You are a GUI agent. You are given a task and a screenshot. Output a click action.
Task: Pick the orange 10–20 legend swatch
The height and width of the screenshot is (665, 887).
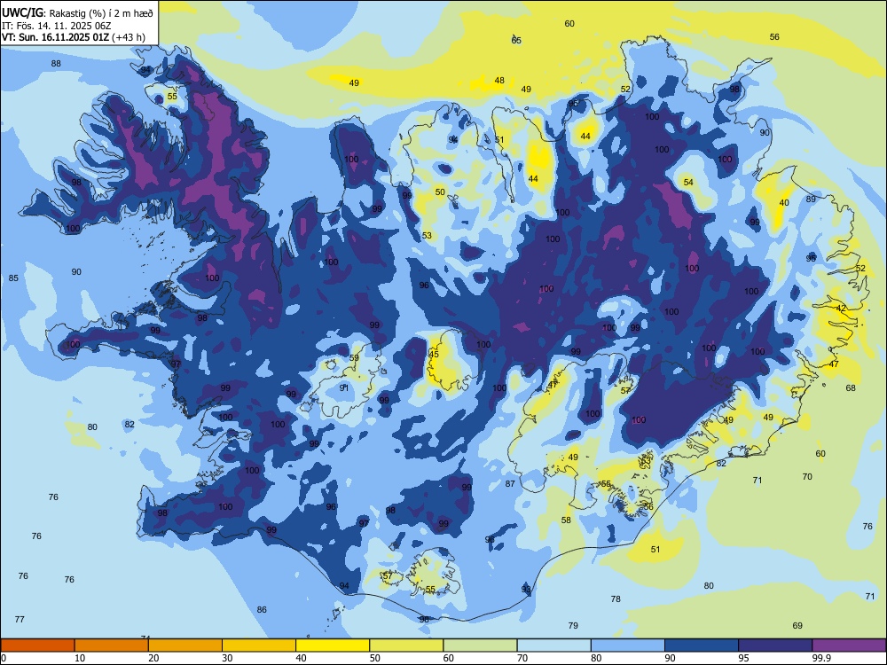(112, 645)
